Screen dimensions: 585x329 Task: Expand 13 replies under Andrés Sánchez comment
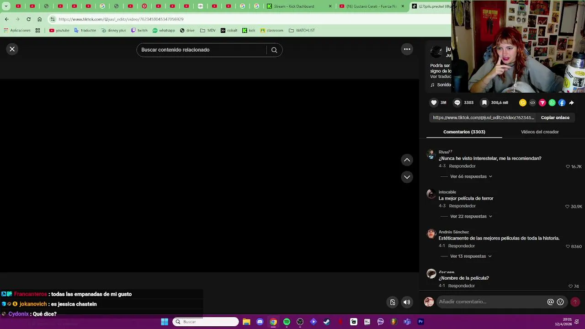[x=471, y=256]
